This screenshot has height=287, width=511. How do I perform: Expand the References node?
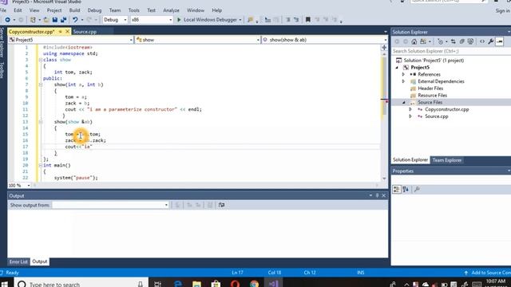pos(403,74)
